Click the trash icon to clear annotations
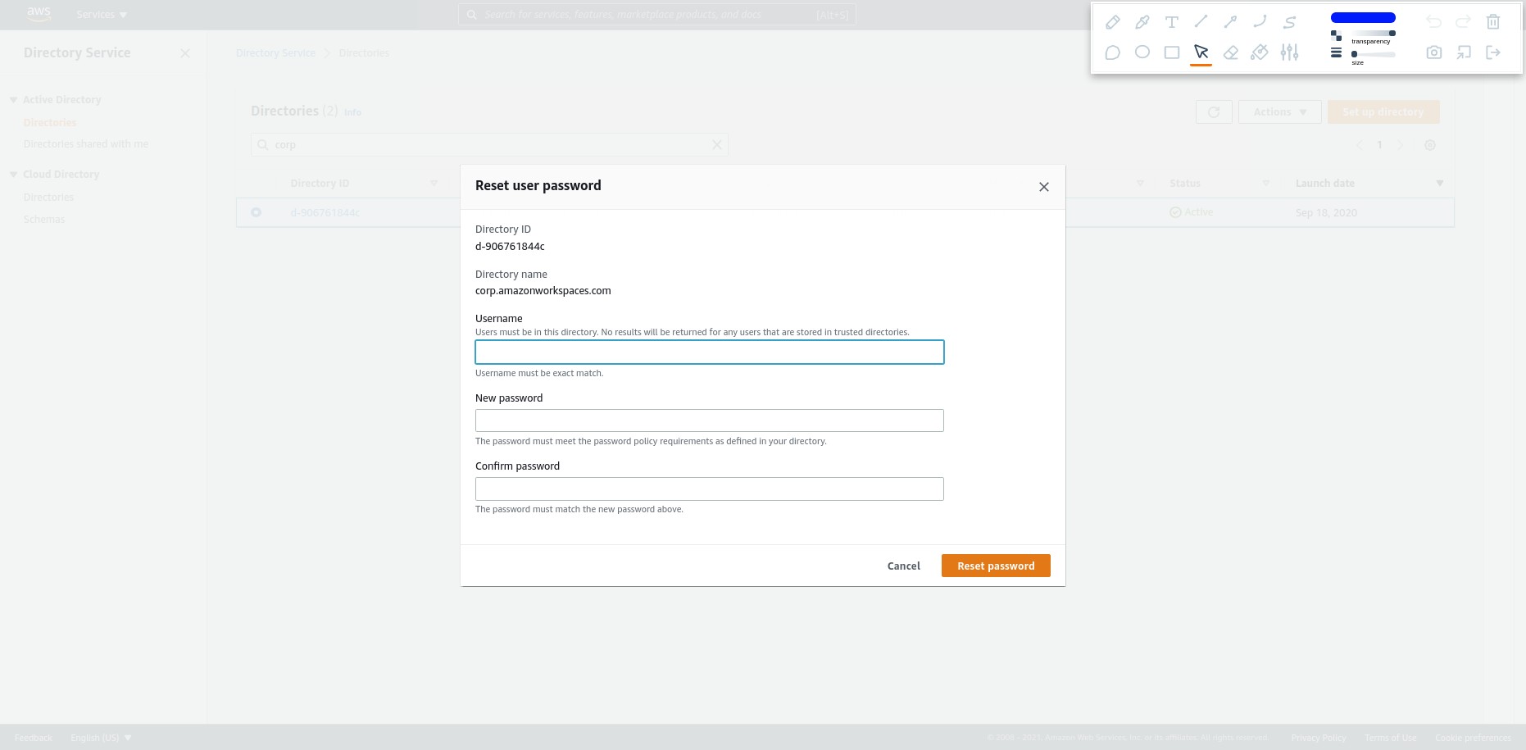 point(1492,22)
